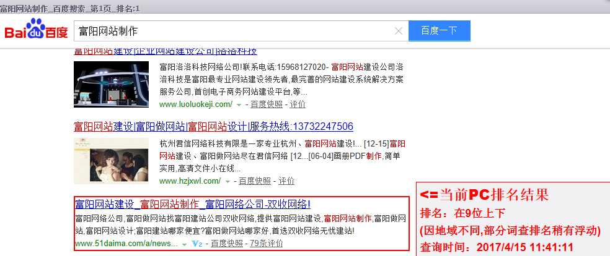Click the V2 credibility badge icon
Image resolution: width=610 pixels, height=256 pixels.
(x=197, y=244)
